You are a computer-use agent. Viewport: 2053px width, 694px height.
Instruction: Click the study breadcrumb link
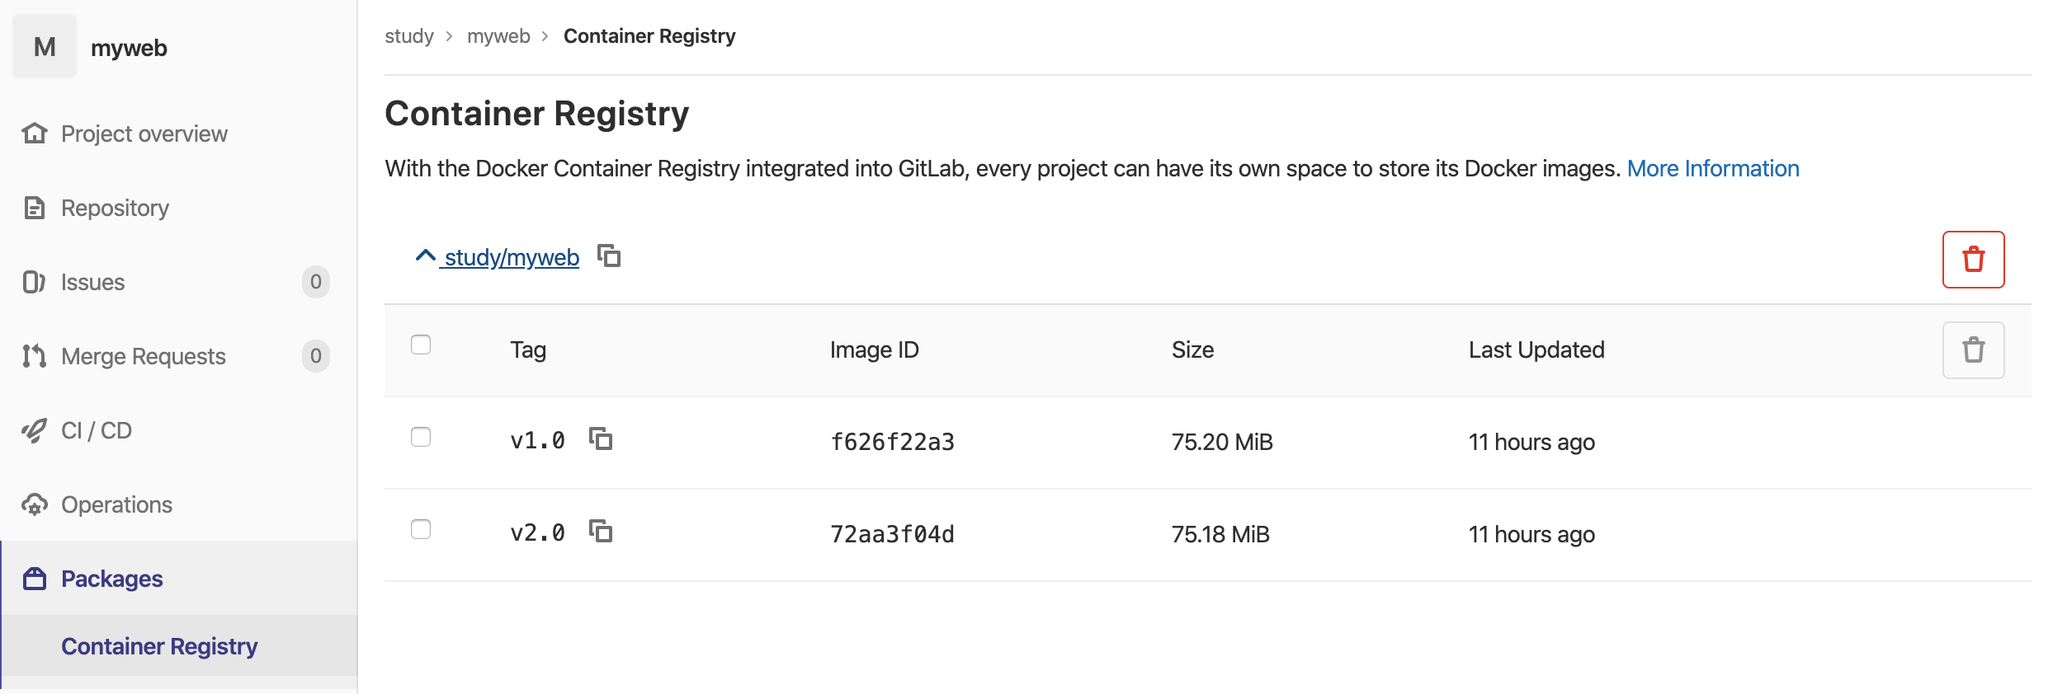[x=409, y=36]
